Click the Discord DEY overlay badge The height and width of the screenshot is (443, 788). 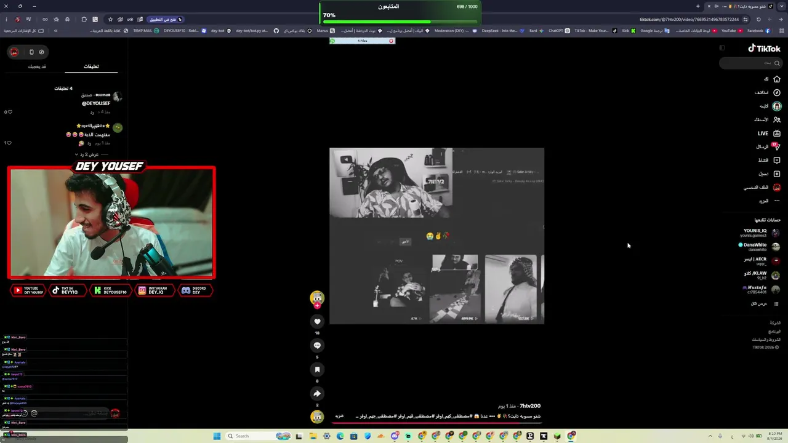(x=195, y=290)
